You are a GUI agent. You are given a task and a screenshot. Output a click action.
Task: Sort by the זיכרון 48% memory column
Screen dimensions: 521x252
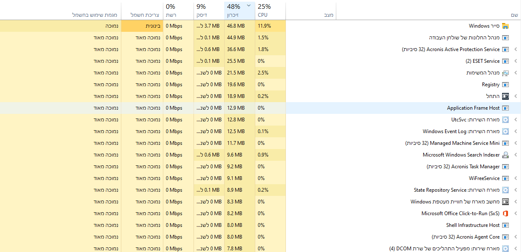coord(239,11)
